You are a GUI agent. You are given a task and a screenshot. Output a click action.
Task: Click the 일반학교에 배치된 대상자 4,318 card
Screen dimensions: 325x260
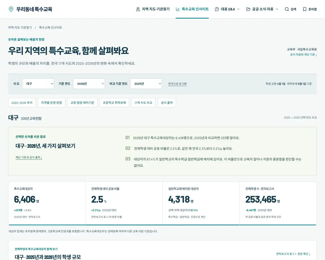point(201,203)
